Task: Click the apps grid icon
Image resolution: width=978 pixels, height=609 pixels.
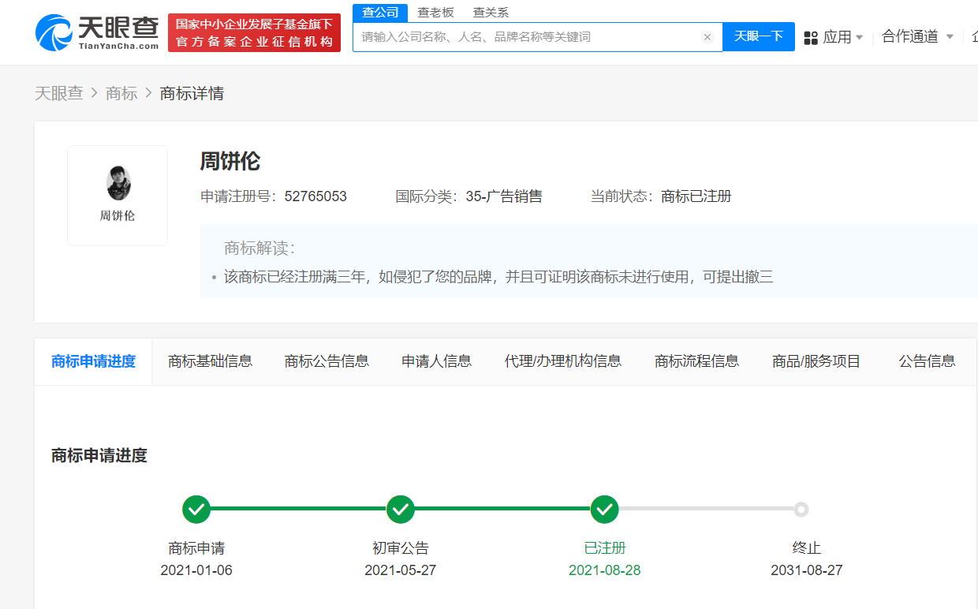Action: point(811,37)
